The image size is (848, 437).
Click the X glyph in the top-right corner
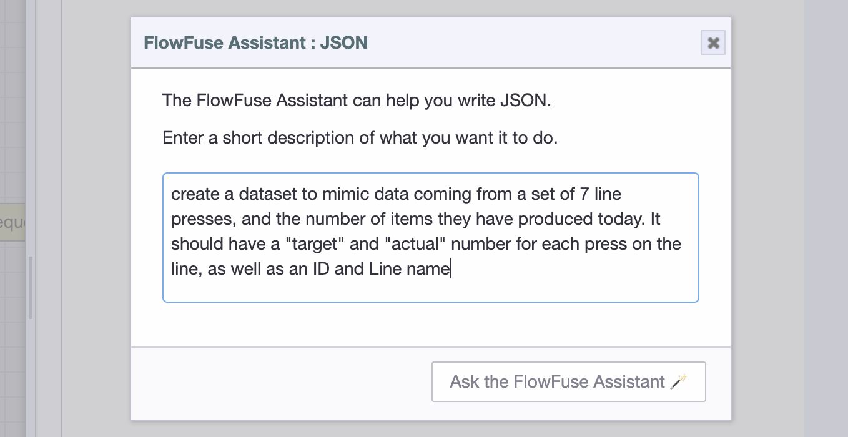(x=712, y=42)
